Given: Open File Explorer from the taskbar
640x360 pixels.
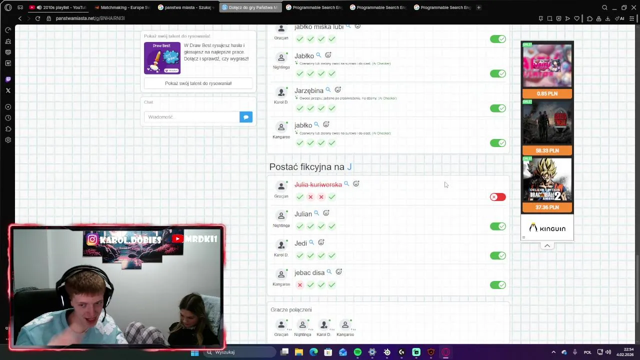Looking at the screenshot, I should pyautogui.click(x=299, y=352).
